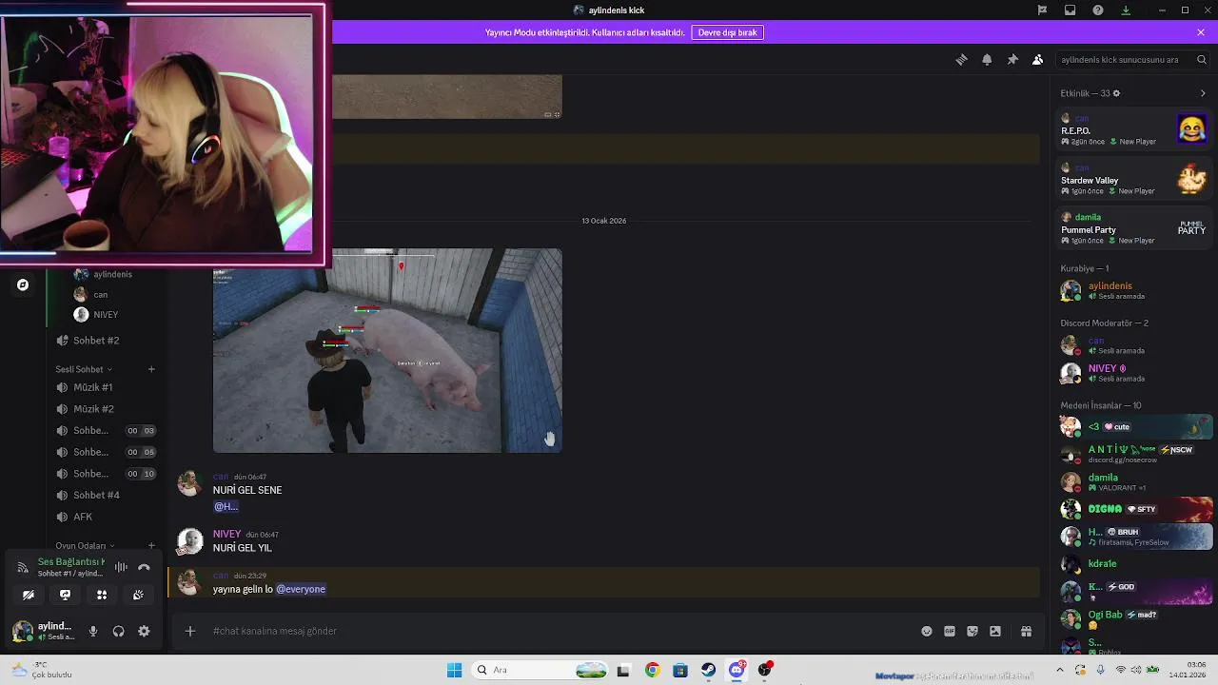1218x685 pixels.
Task: Open the pig screenshot image
Action: click(387, 351)
